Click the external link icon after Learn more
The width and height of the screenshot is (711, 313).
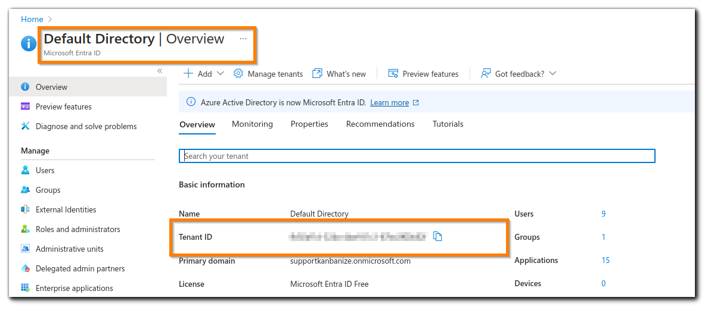tap(416, 103)
